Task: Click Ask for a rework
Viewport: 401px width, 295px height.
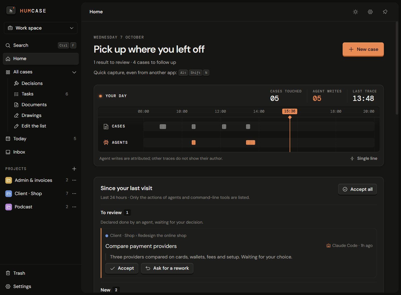Action: [167, 268]
